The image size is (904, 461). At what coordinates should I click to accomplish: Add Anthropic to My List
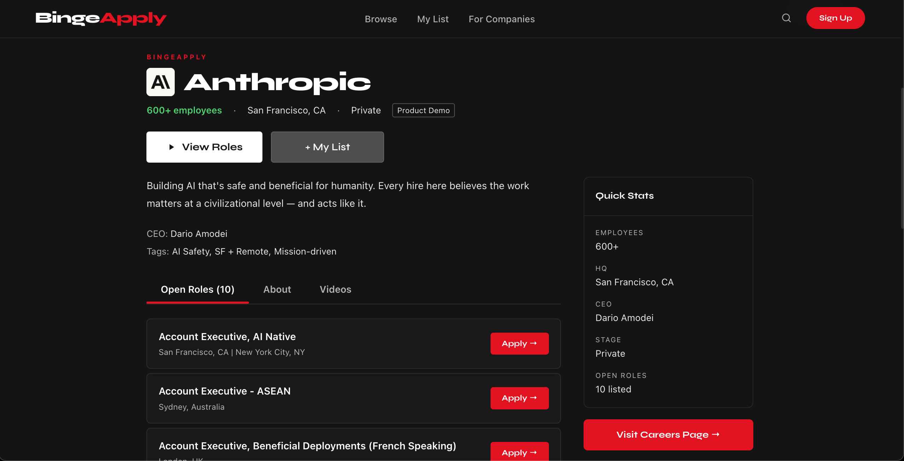coord(328,147)
